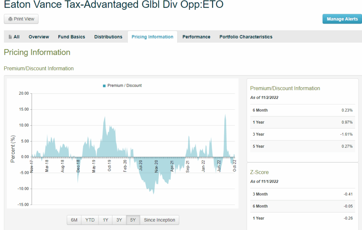Click the 20.00 y-axis label

(x=24, y=93)
